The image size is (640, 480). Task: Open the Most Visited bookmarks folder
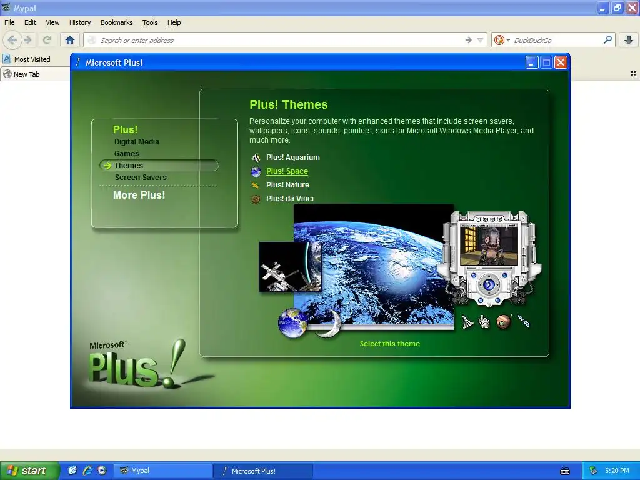pyautogui.click(x=26, y=59)
